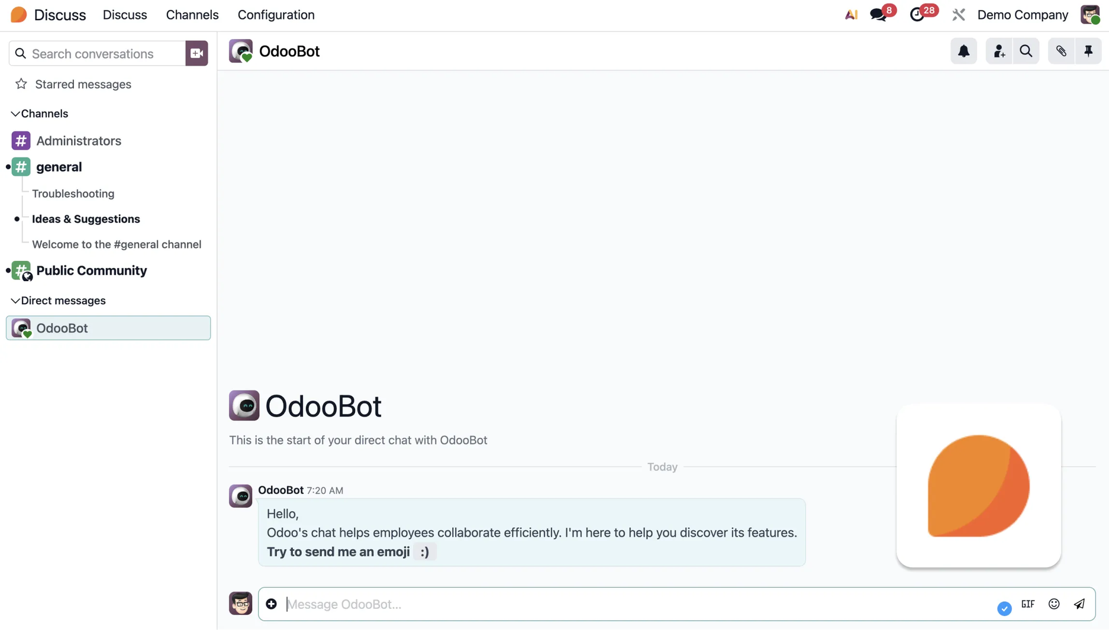Open Welcome to the #general channel thread
1109x630 pixels.
click(x=117, y=244)
